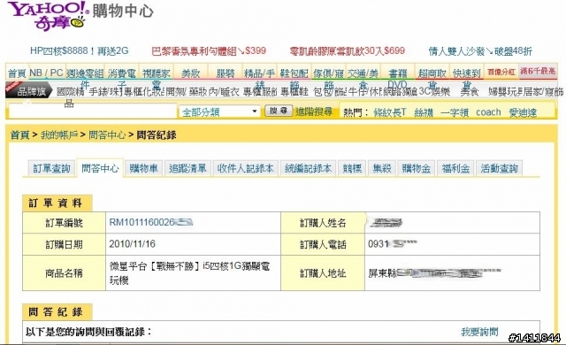The width and height of the screenshot is (566, 345).
Task: Open the 3C娛樂 brand subcategory
Action: (x=434, y=91)
